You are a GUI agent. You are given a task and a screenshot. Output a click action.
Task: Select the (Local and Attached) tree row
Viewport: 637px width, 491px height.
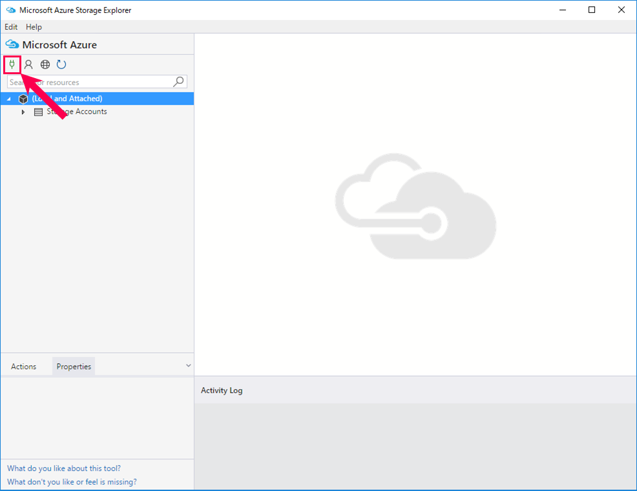click(x=97, y=99)
